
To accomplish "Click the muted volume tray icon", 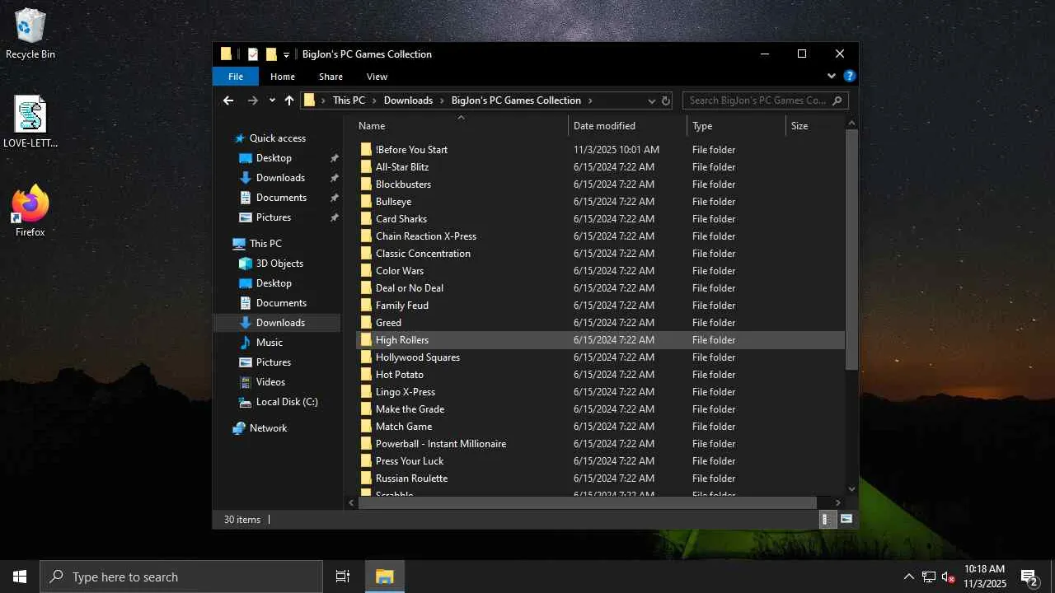I will pyautogui.click(x=948, y=577).
